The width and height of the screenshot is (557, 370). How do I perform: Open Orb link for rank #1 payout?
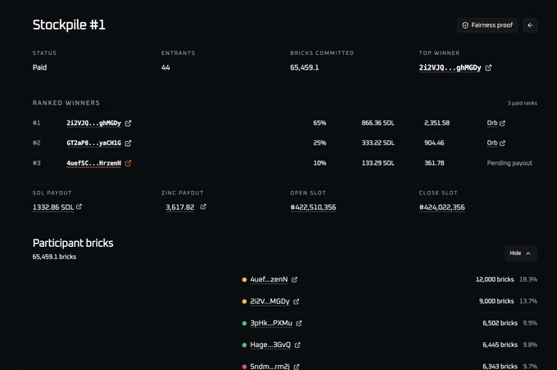(492, 123)
